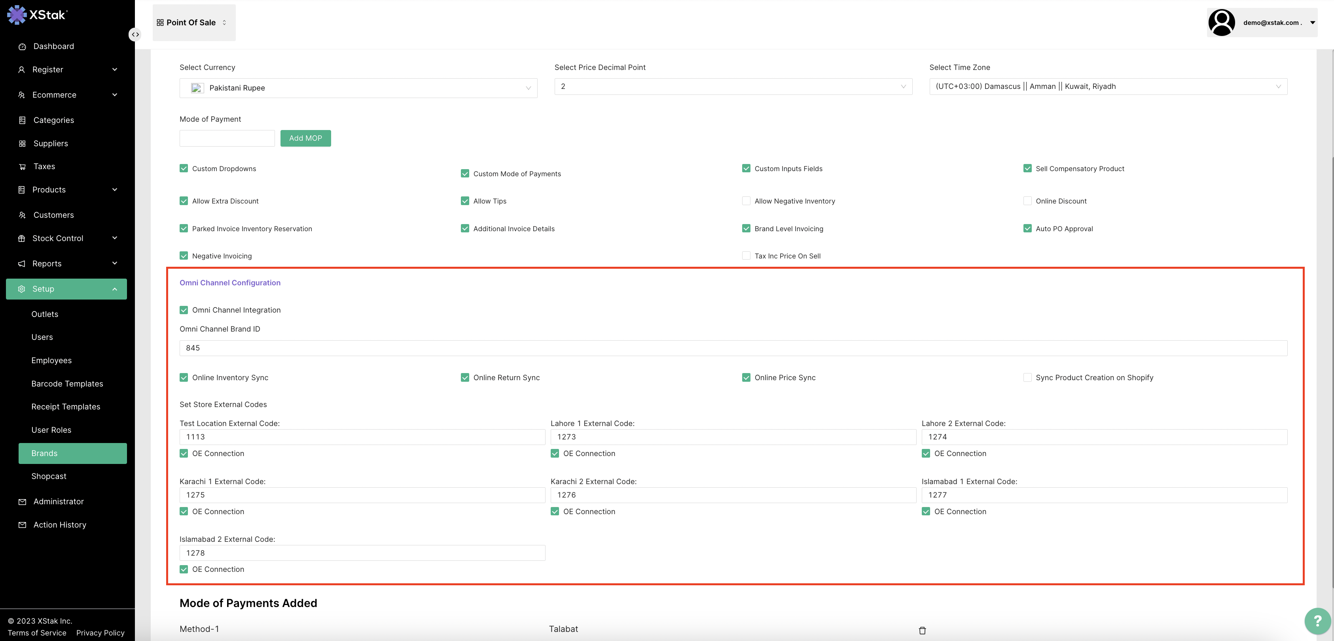Click the Add MOP button
Screen dimensions: 1334x641
click(305, 138)
